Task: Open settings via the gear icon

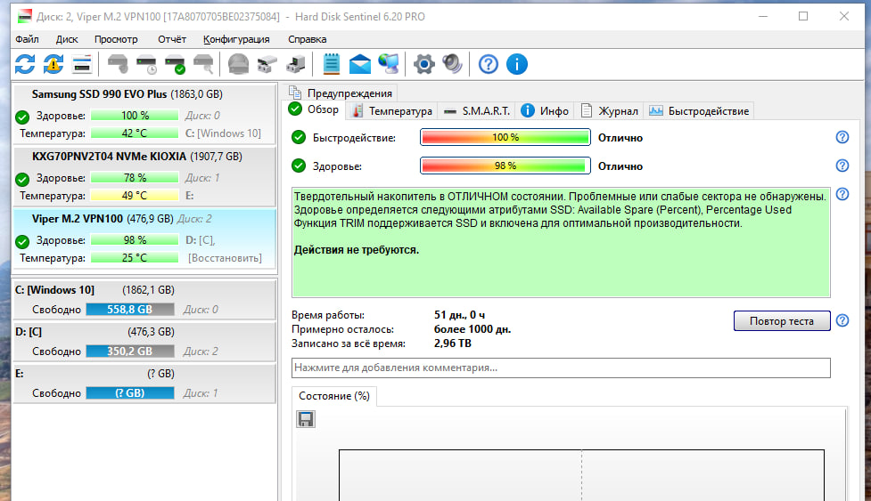Action: point(423,64)
